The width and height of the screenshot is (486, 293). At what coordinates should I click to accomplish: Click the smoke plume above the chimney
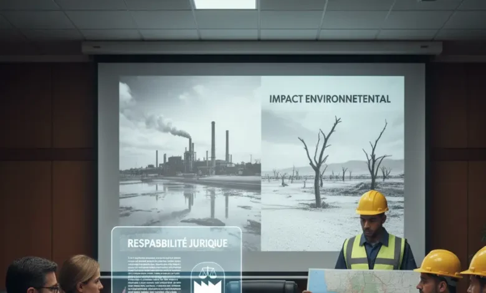pos(165,123)
